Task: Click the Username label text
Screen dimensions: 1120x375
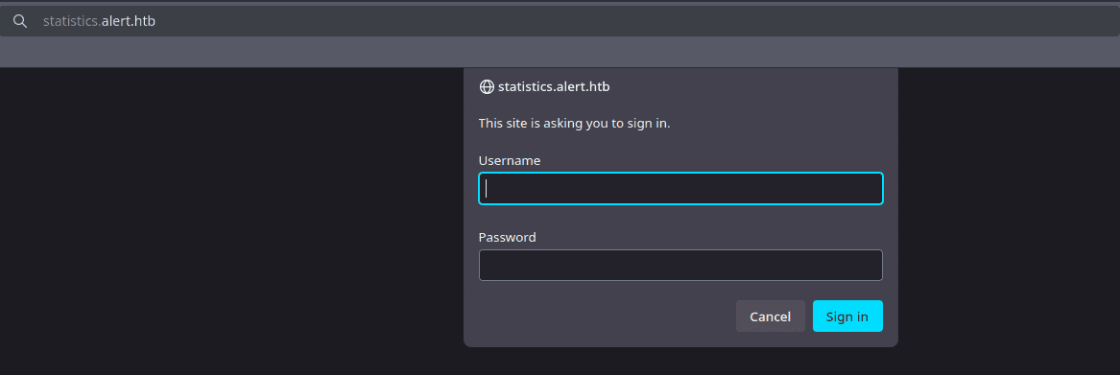Action: coord(510,161)
